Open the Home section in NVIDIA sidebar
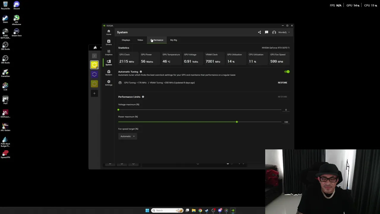Image resolution: width=380 pixels, height=214 pixels. pyautogui.click(x=109, y=32)
